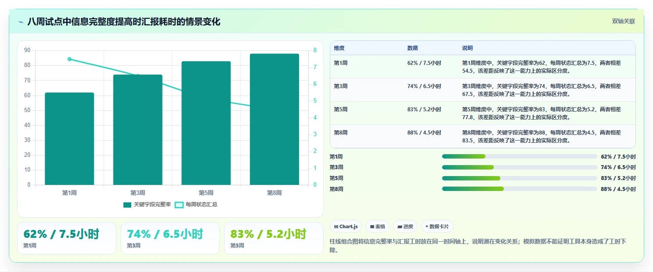Click the 关键字段完整率 legend color box
Screen dimensions: 653x272
pos(127,205)
